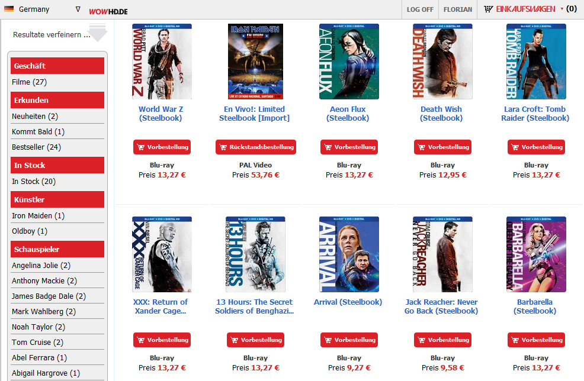
Task: Open the FLORIAN account menu
Action: pos(457,9)
